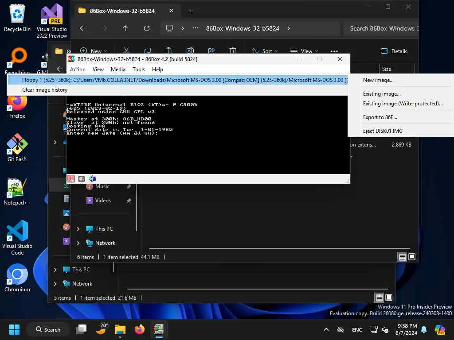Viewport: 454px width, 340px height.
Task: Click the 86Box-Windows-32-b5824 breadcrumb
Action: tap(243, 28)
